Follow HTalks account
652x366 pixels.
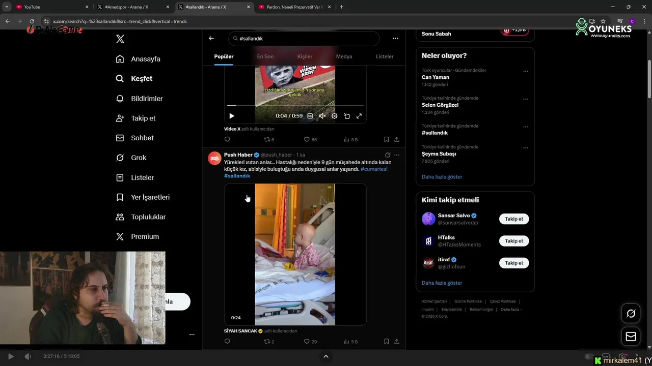514,241
